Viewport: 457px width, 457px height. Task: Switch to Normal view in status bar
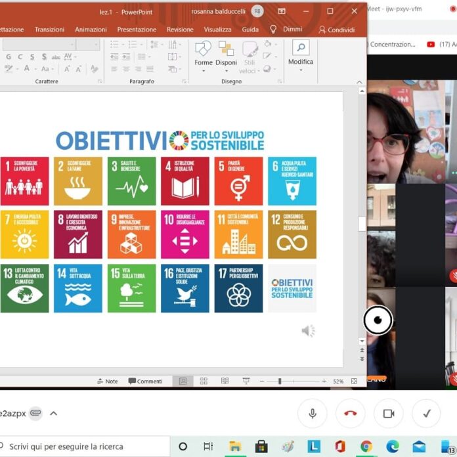pyautogui.click(x=183, y=381)
